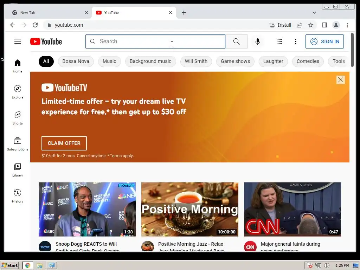Screen dimensions: 360x270
Task: Reload the page
Action: coord(35,25)
